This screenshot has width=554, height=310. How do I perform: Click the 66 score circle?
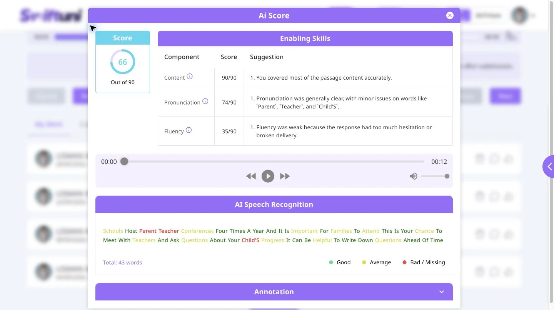pos(123,62)
